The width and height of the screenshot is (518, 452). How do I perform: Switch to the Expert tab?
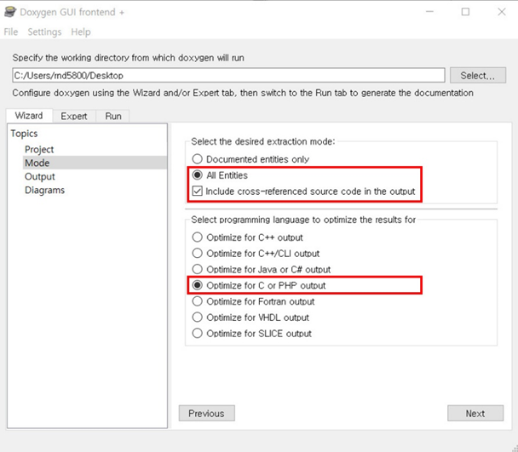click(74, 117)
